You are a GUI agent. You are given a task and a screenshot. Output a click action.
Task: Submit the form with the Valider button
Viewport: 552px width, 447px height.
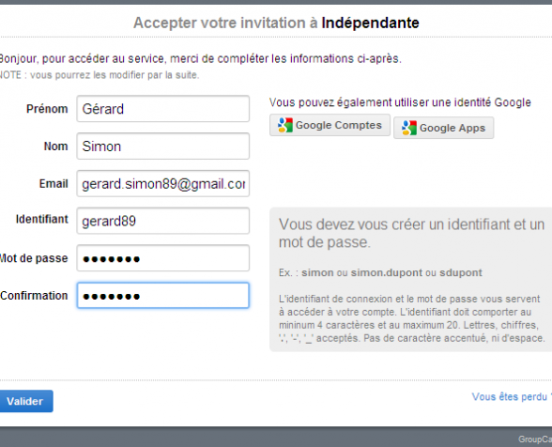pyautogui.click(x=26, y=401)
